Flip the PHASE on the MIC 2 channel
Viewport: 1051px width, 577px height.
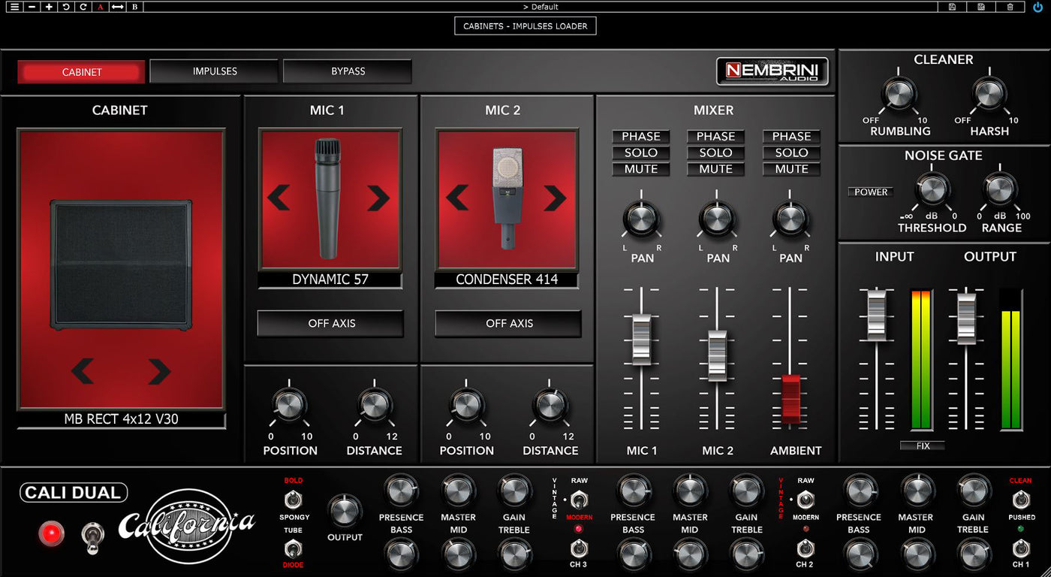pos(715,137)
